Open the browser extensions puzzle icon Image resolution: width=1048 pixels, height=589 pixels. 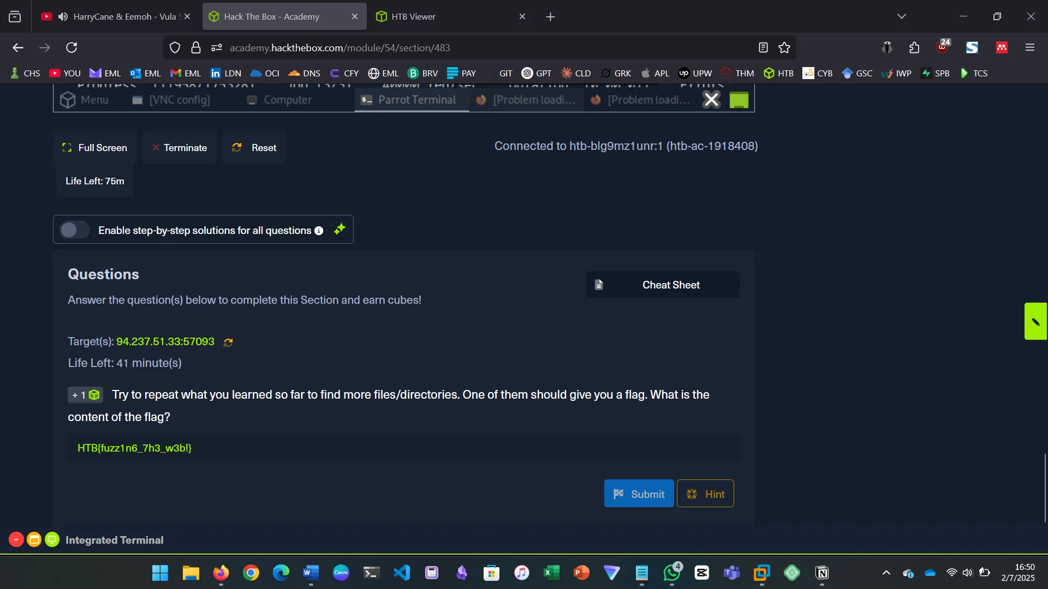click(x=914, y=47)
